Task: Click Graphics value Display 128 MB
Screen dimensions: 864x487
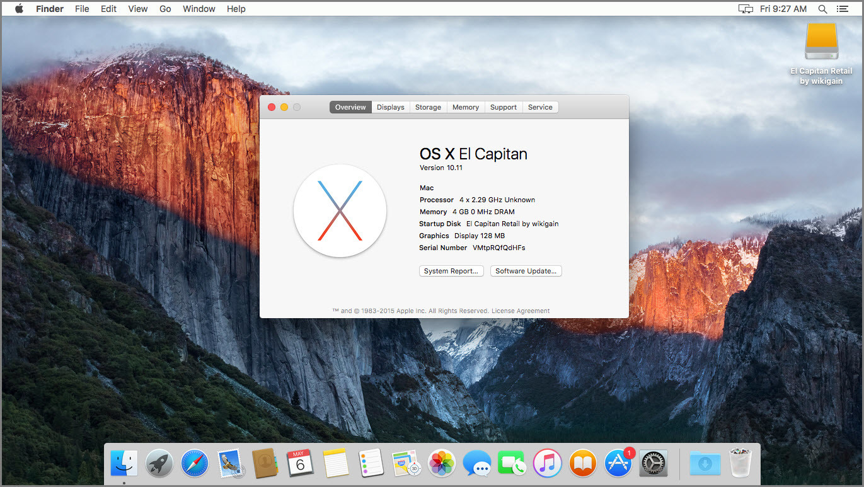Action: click(x=480, y=236)
